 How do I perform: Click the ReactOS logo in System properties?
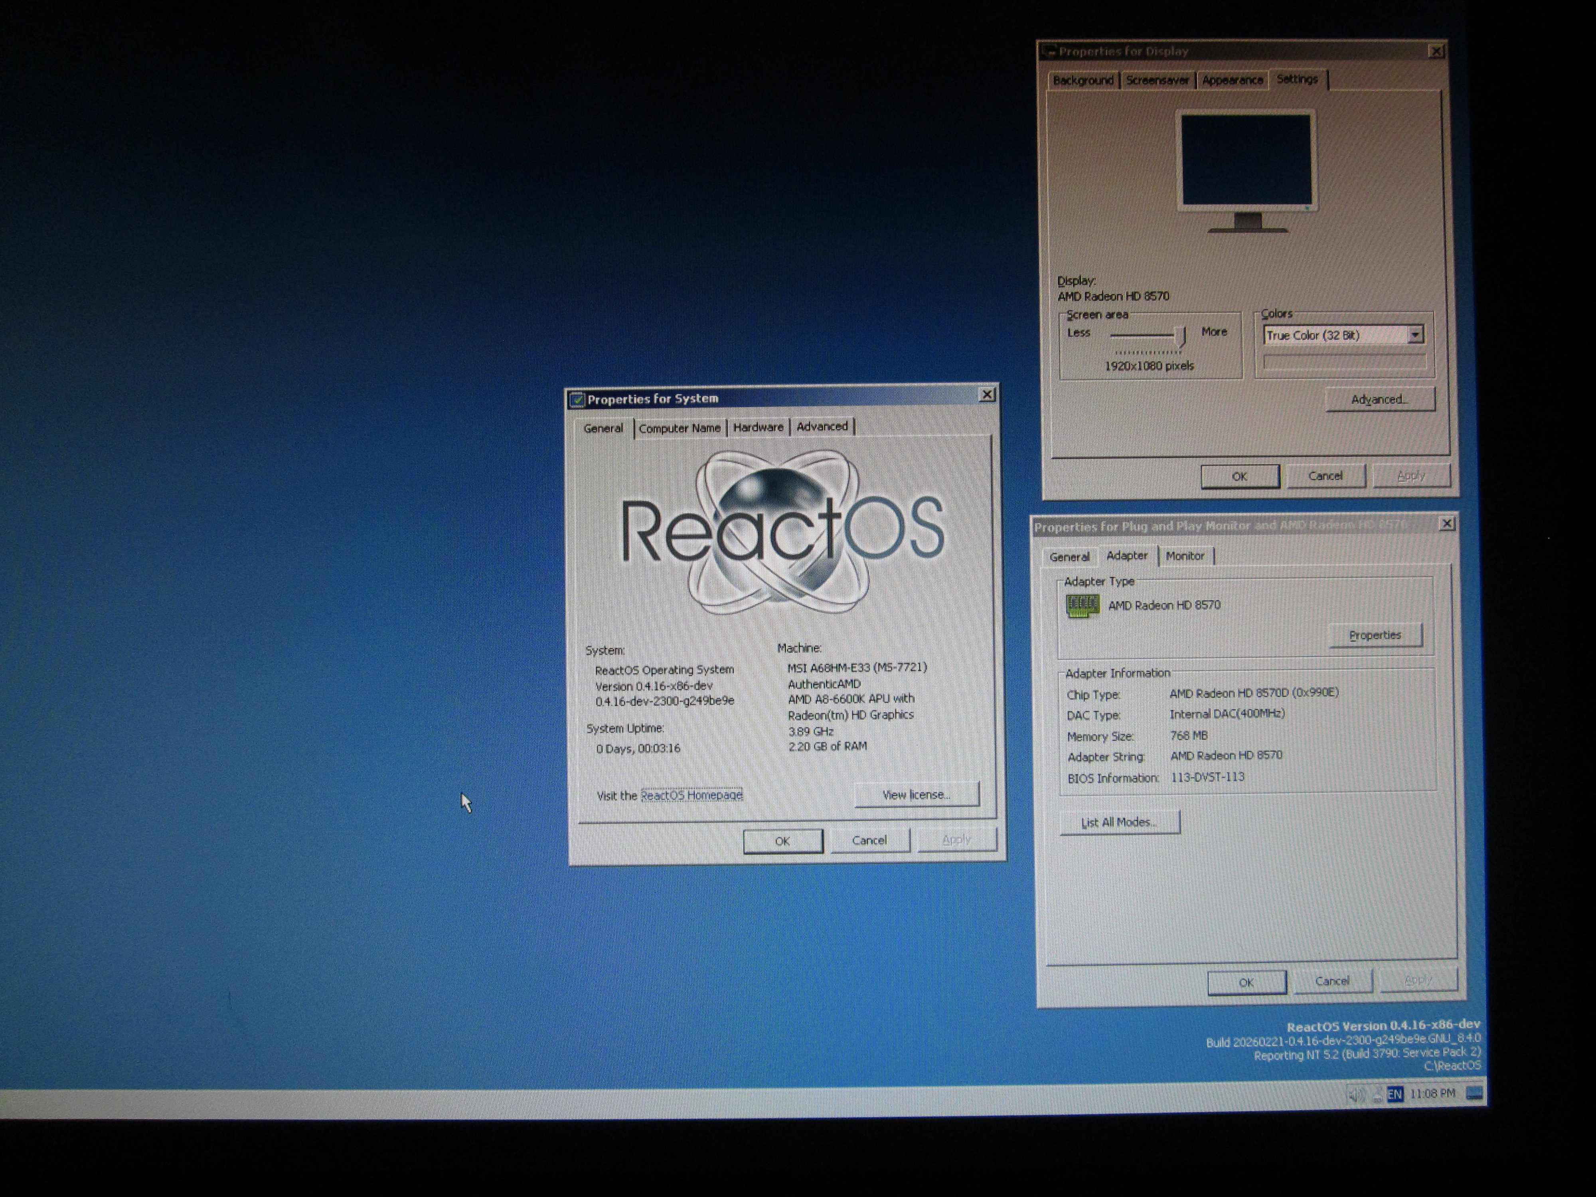pos(782,531)
